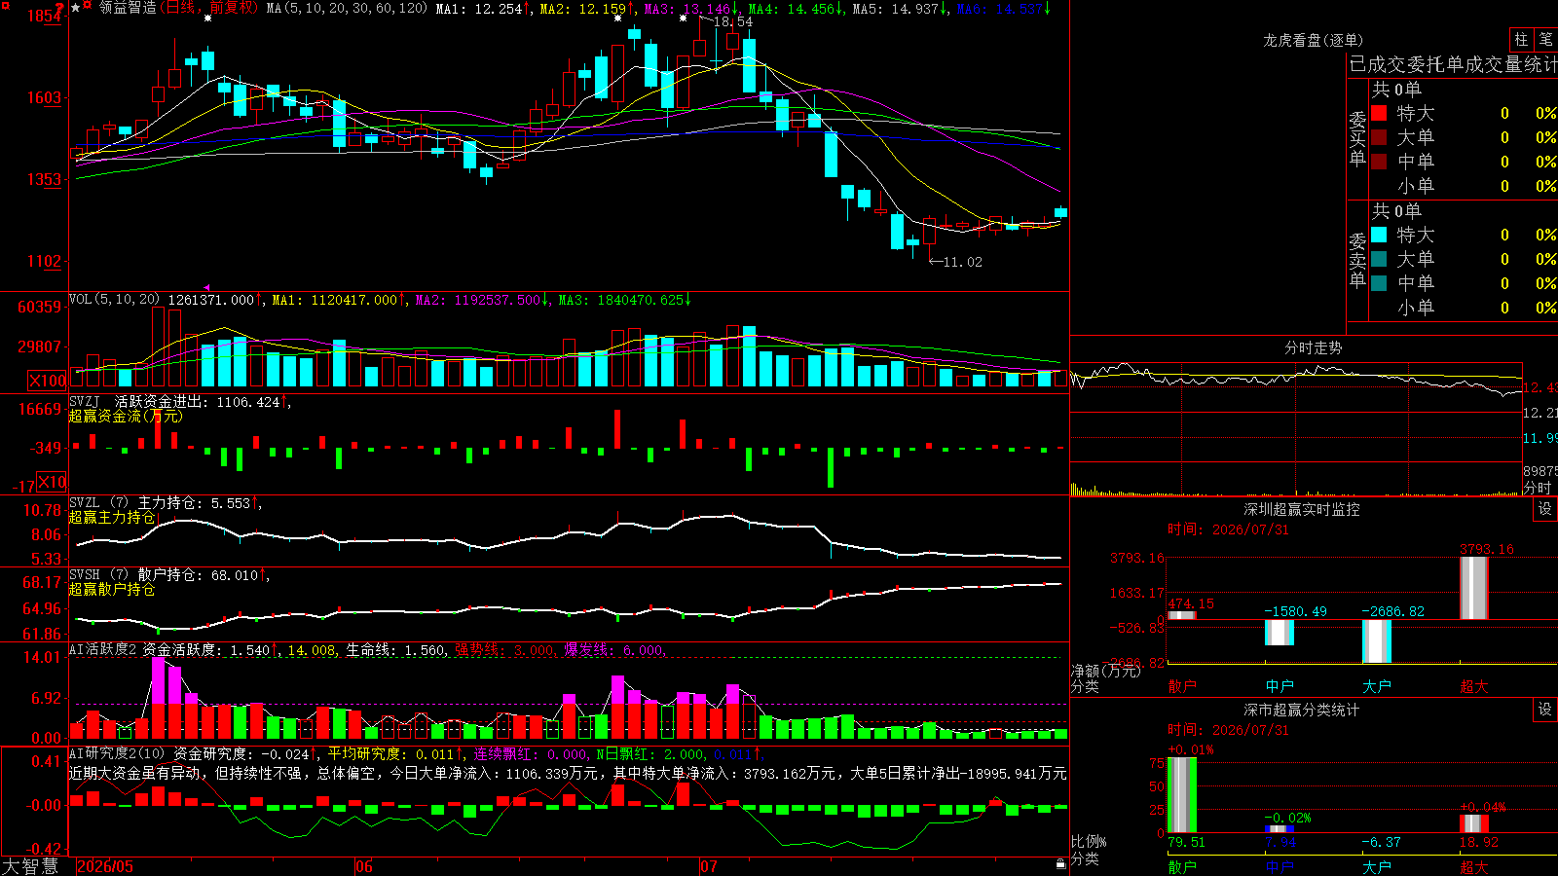
Task: Switch order view to 笔 (tick) mode
Action: pos(1545,40)
